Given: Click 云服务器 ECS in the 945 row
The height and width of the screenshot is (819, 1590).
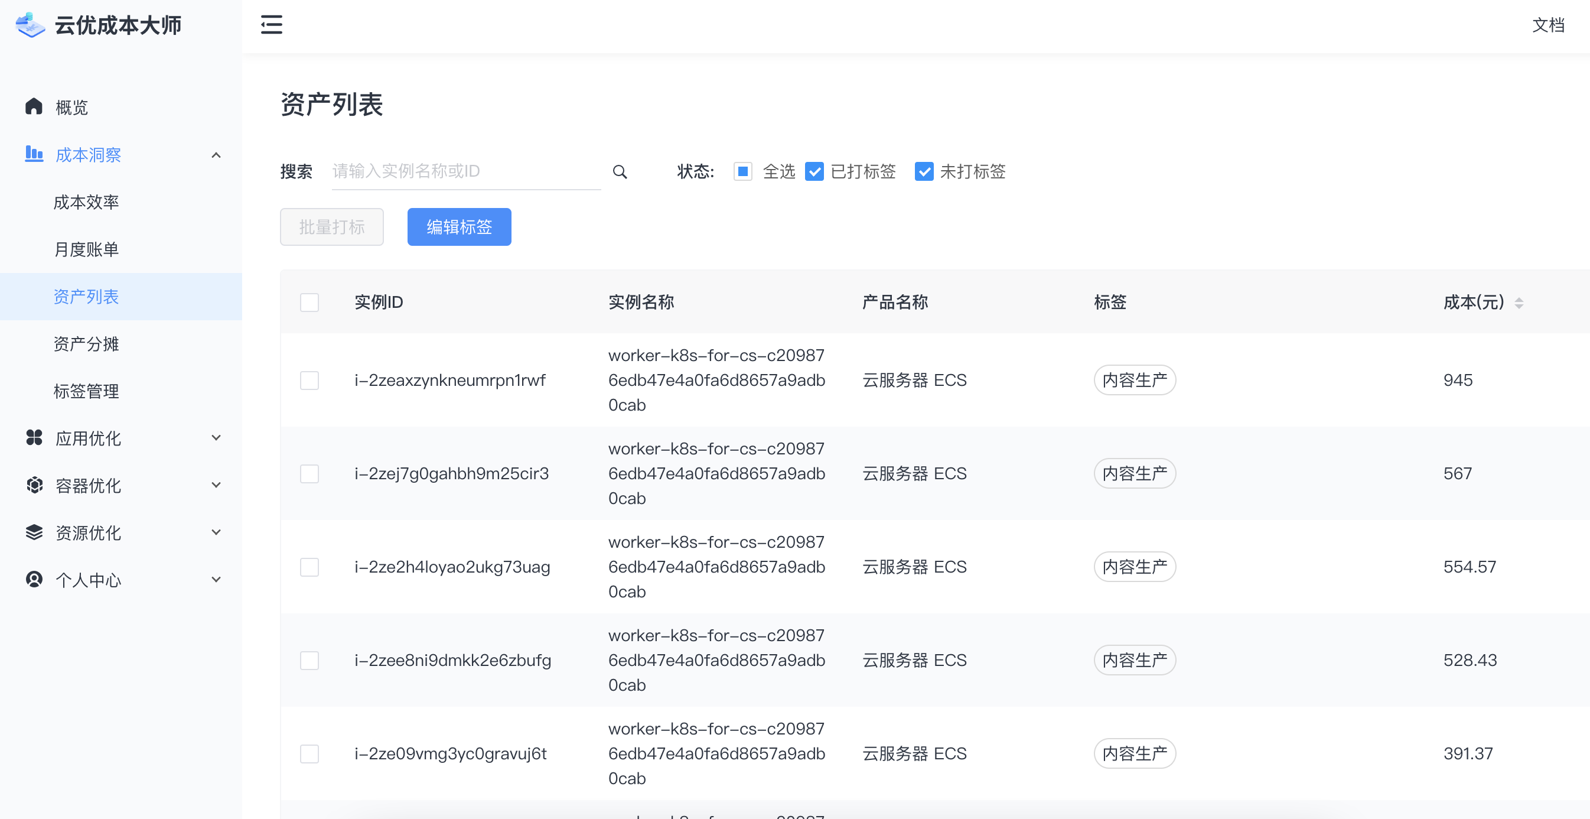Looking at the screenshot, I should tap(914, 381).
